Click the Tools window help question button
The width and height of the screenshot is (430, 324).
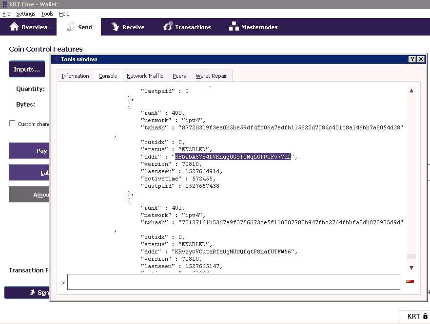point(412,59)
